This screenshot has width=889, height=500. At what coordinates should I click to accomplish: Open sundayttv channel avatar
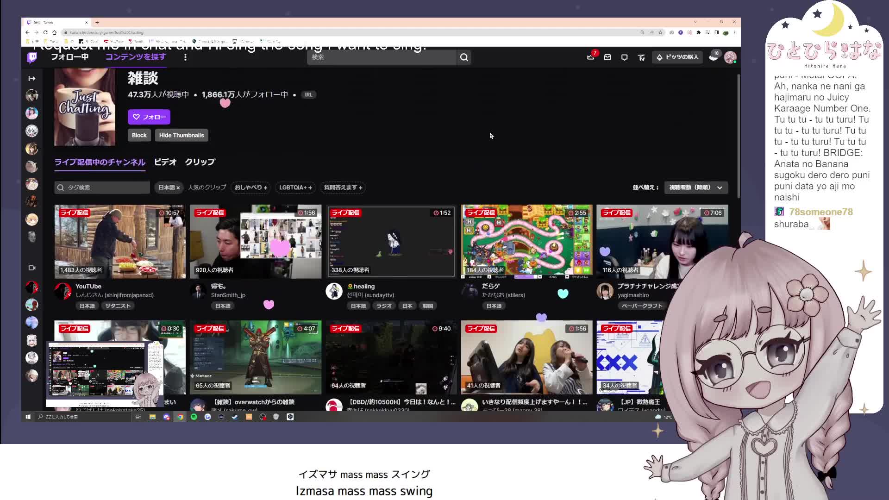point(334,291)
